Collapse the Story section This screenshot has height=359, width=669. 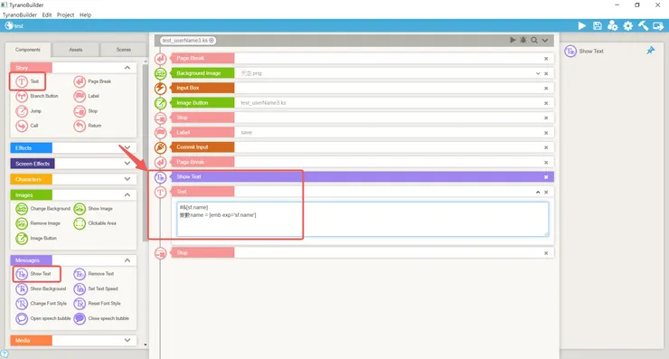127,68
